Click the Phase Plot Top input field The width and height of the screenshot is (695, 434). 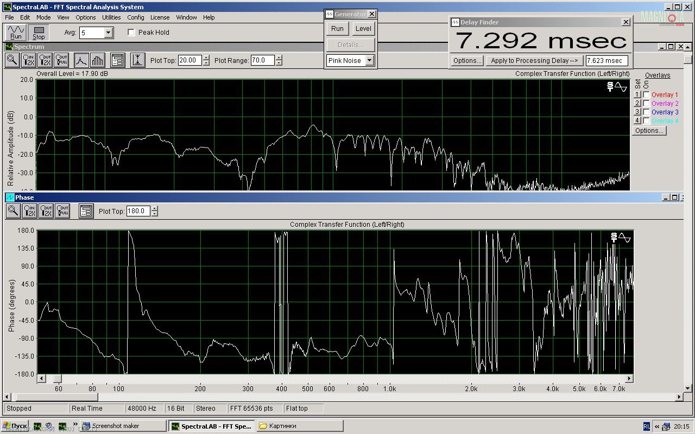coord(138,211)
